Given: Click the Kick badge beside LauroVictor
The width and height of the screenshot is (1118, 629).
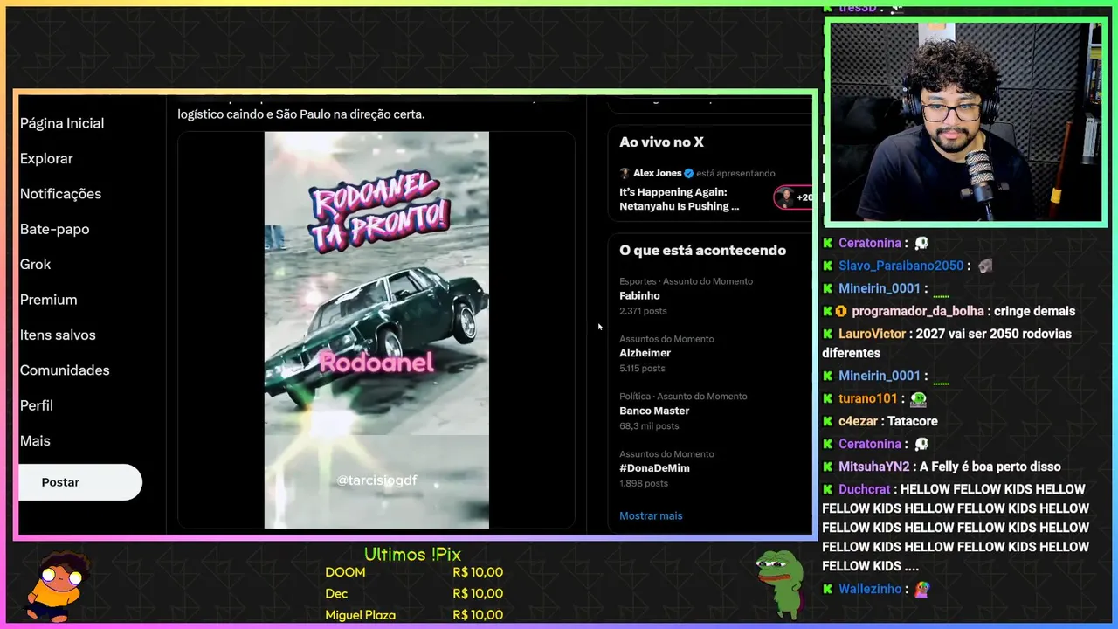Looking at the screenshot, I should [x=827, y=334].
